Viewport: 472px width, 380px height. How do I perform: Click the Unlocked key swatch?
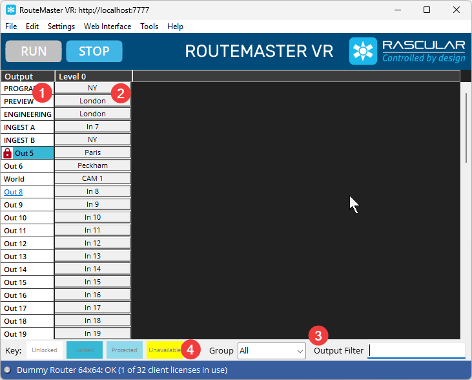pos(45,350)
